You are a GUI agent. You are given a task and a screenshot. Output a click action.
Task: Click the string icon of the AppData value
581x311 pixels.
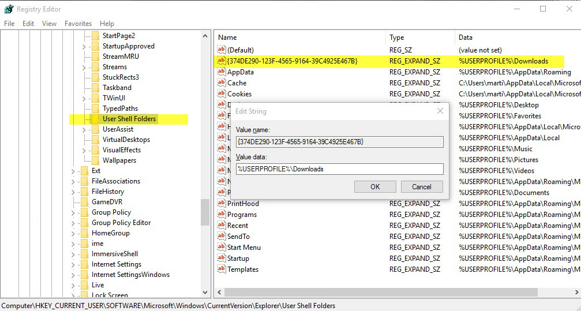coord(221,72)
